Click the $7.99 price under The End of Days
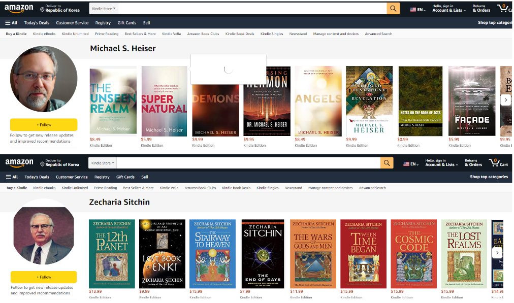The height and width of the screenshot is (303, 514). tap(245, 291)
